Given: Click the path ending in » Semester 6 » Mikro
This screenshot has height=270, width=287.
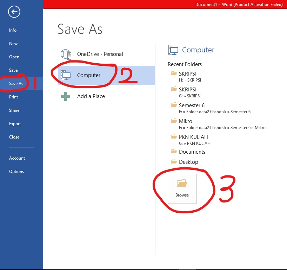Looking at the screenshot, I should pos(222,128).
